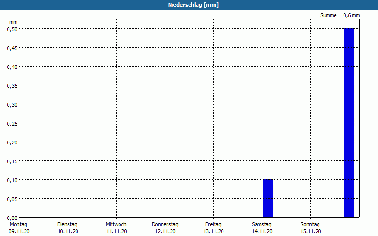Image resolution: width=378 pixels, height=236 pixels.
Task: Click the 09.11.20 date label
Action: pyautogui.click(x=19, y=231)
